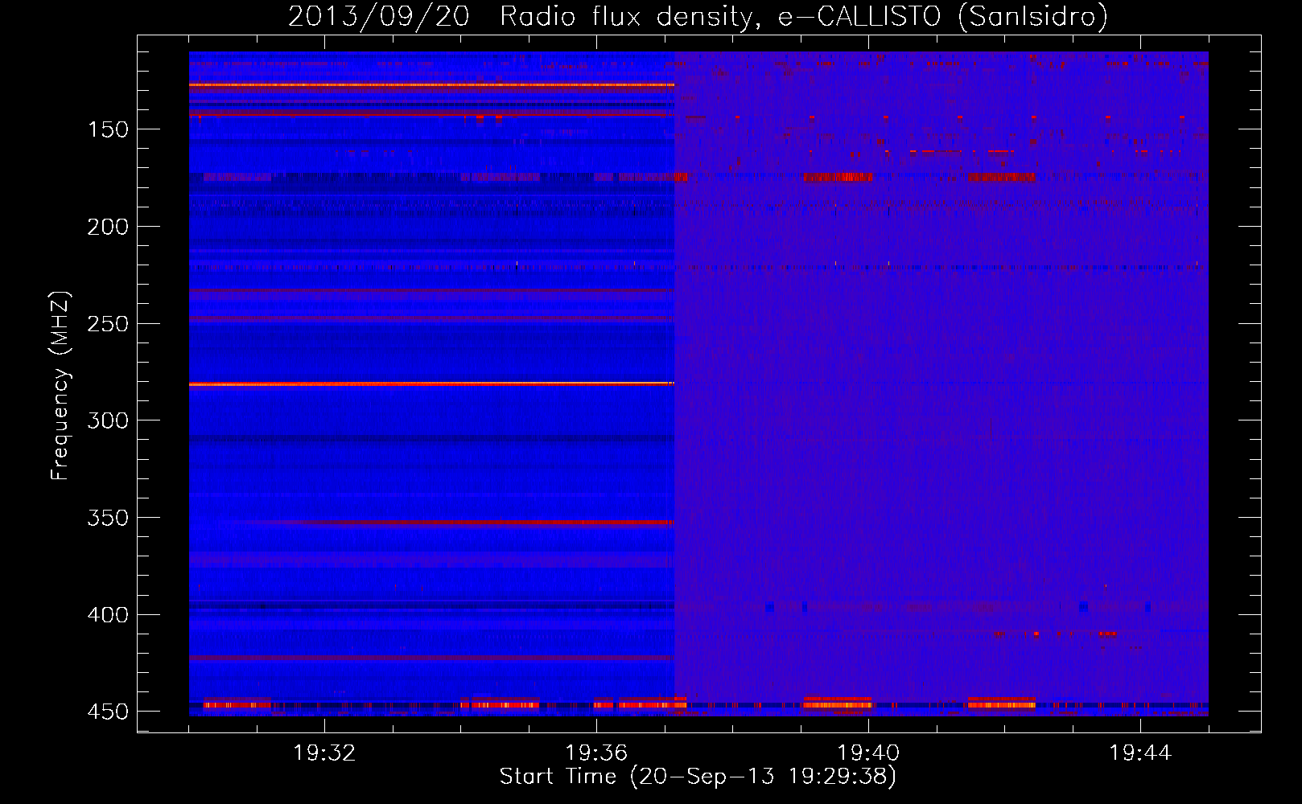Click the 19:36 time tick label

click(x=596, y=753)
